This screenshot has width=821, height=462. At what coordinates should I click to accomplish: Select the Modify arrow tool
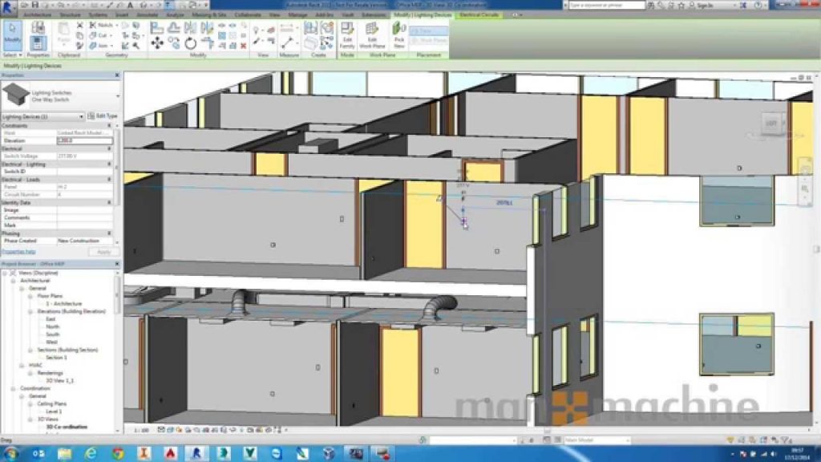pos(12,38)
